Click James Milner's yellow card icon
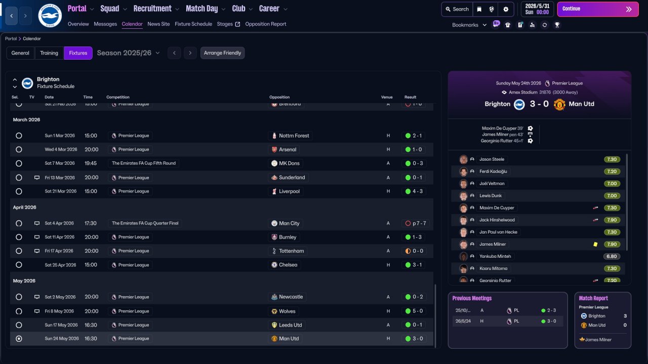This screenshot has height=364, width=648. 595,244
